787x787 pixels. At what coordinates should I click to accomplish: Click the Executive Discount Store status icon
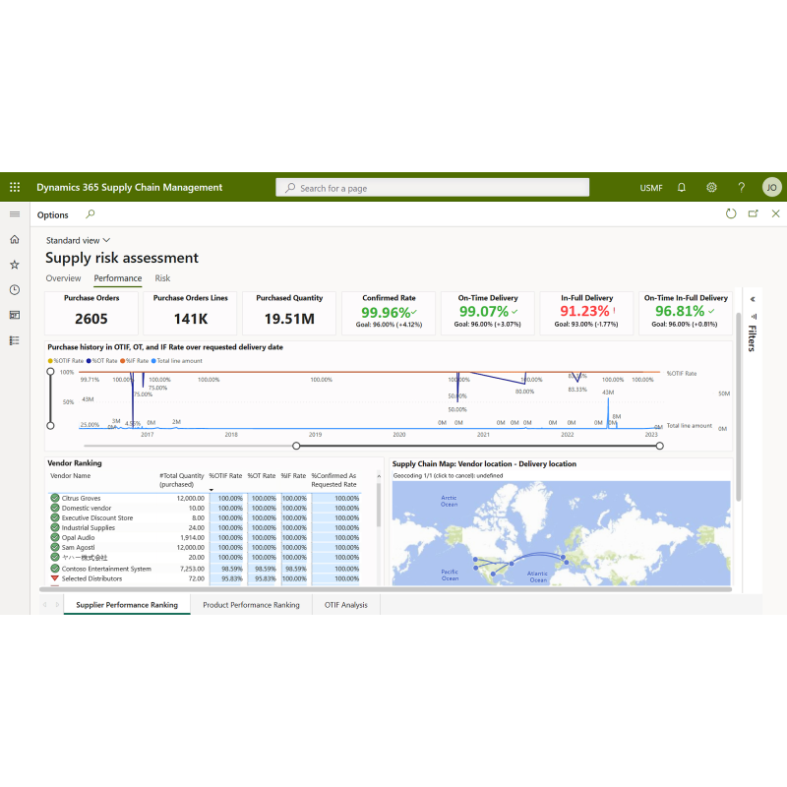pyautogui.click(x=55, y=517)
